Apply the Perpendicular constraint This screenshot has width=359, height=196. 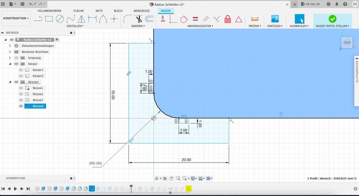[x=217, y=19]
